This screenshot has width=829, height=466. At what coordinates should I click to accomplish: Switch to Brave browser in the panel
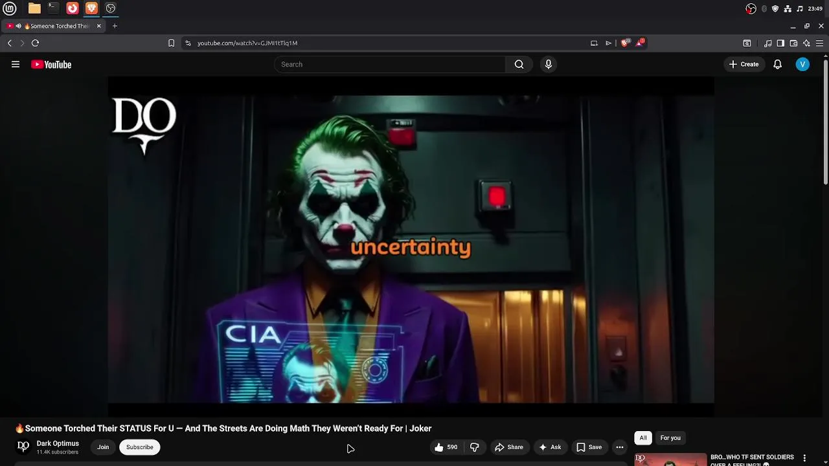(x=91, y=8)
